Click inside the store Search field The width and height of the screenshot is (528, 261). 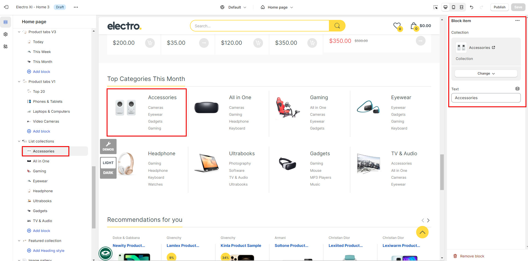click(x=260, y=26)
